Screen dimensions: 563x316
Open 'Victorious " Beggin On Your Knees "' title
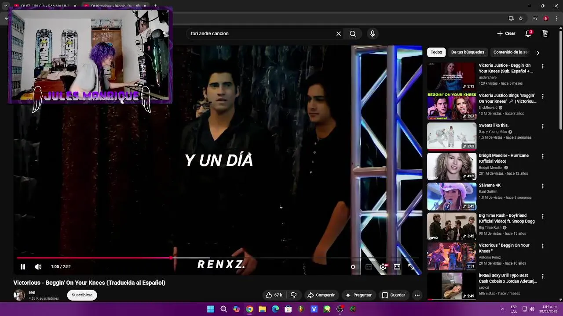tap(504, 248)
